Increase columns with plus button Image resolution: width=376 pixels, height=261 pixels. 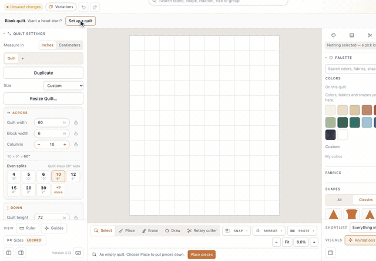point(65,145)
